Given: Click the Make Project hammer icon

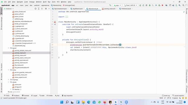Looking at the screenshot, I should pos(110,5).
